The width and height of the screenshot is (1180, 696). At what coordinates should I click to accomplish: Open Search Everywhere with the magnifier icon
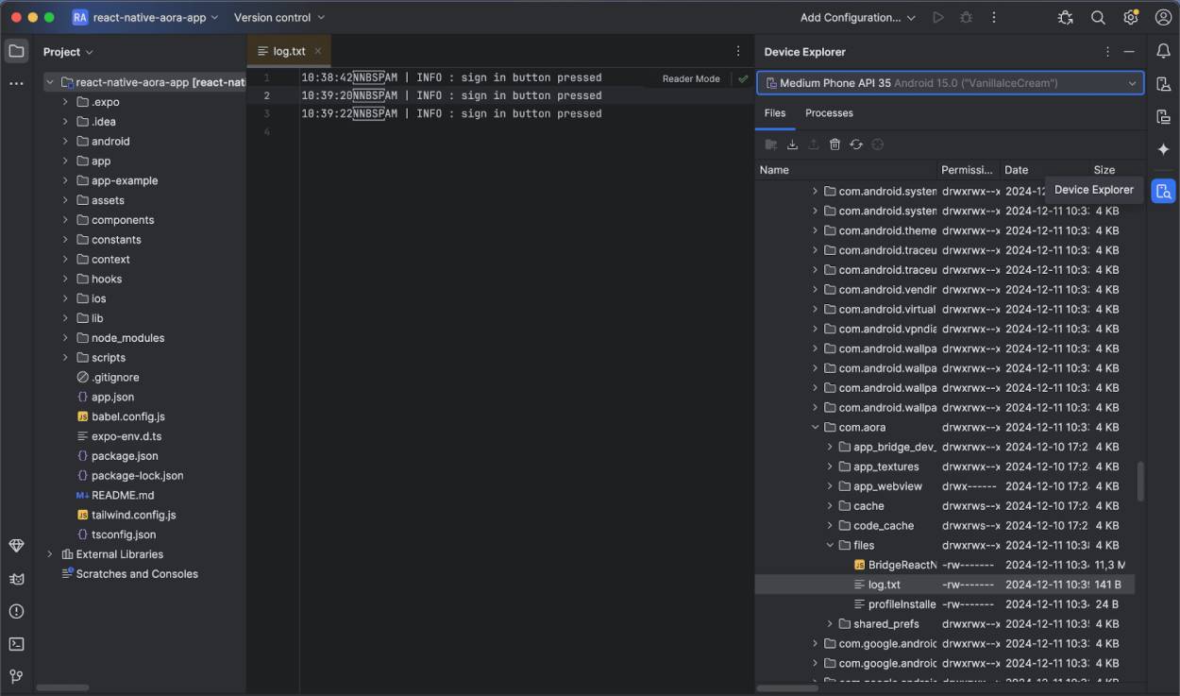(1098, 17)
